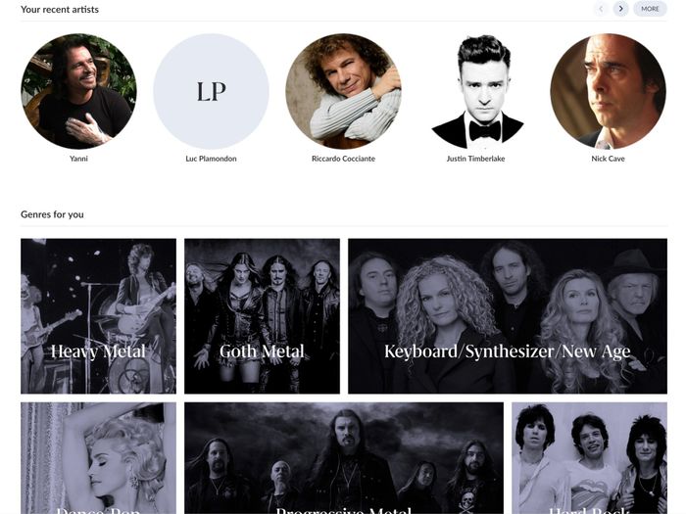Select the LP placeholder avatar
Viewport: 686px width, 514px height.
pyautogui.click(x=211, y=91)
